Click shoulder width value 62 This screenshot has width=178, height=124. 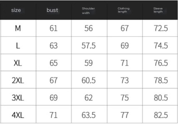point(88,98)
